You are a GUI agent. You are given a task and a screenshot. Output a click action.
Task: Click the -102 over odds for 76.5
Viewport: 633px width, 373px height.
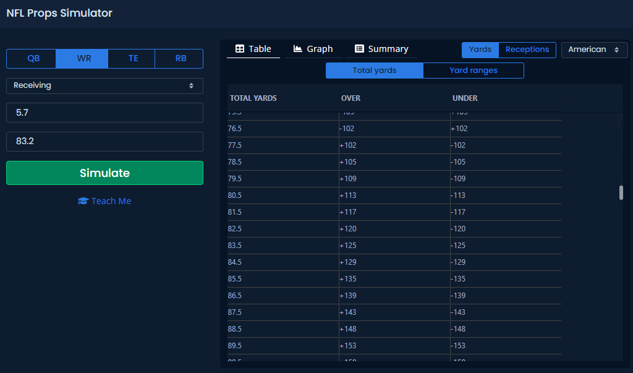click(x=347, y=129)
